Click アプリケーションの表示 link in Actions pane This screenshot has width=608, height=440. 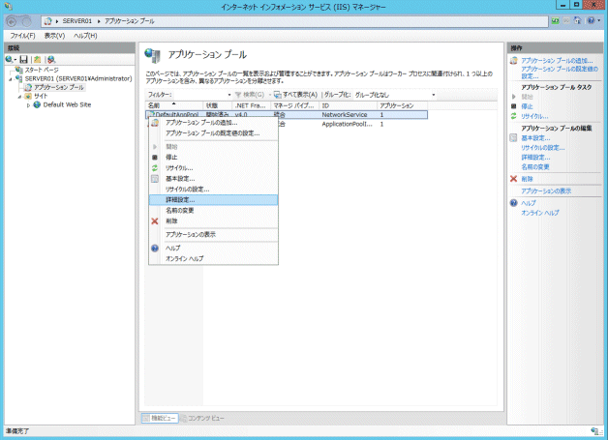click(x=546, y=191)
